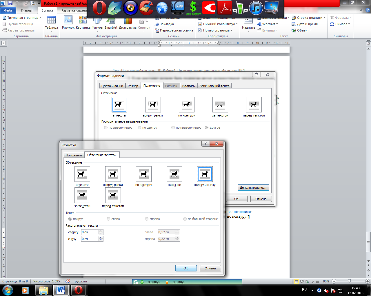Viewport: 371px width, 296px height.
Task: Pick 'по контуру' icon in Формат надписи
Action: 187,105
